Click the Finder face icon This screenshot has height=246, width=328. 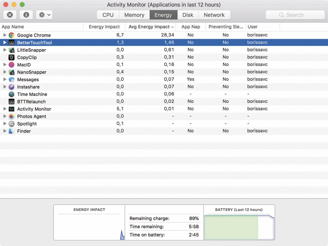click(x=11, y=131)
